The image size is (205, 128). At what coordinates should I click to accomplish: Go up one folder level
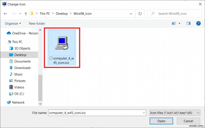tap(26, 14)
